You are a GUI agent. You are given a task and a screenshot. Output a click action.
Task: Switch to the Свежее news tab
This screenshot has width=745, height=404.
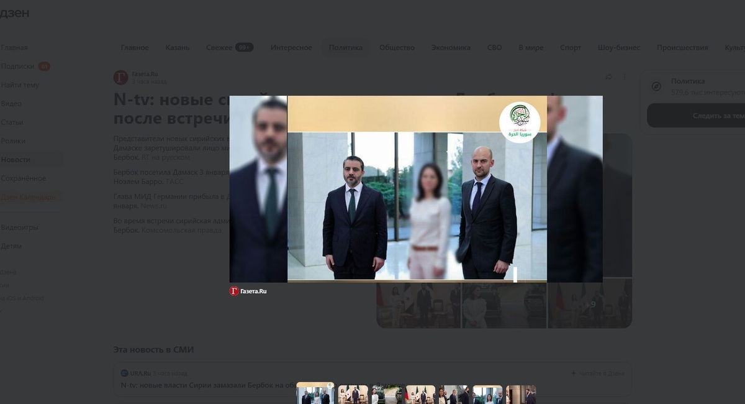click(219, 47)
